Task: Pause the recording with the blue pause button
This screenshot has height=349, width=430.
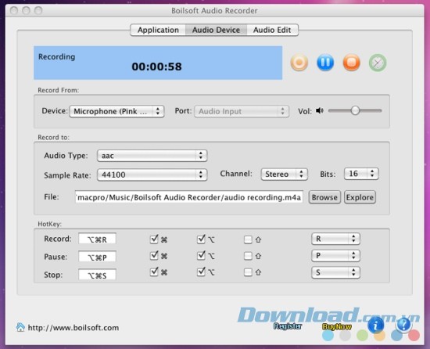Action: (x=325, y=63)
